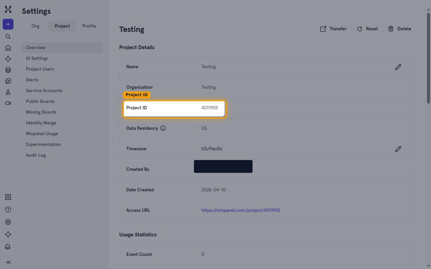The width and height of the screenshot is (431, 269).
Task: Click the Project Details heading
Action: (x=137, y=47)
